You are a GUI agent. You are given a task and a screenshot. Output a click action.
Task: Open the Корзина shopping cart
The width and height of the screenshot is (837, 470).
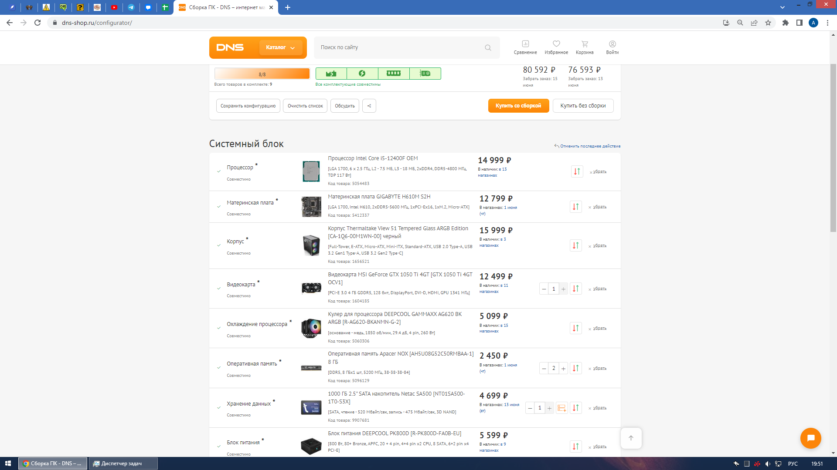tap(585, 47)
